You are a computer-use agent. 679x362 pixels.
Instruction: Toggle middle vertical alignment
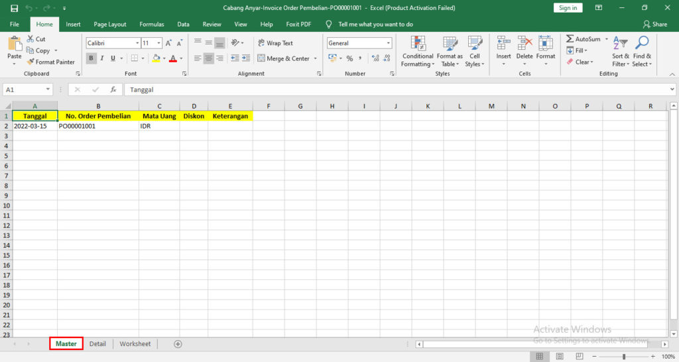tap(209, 42)
